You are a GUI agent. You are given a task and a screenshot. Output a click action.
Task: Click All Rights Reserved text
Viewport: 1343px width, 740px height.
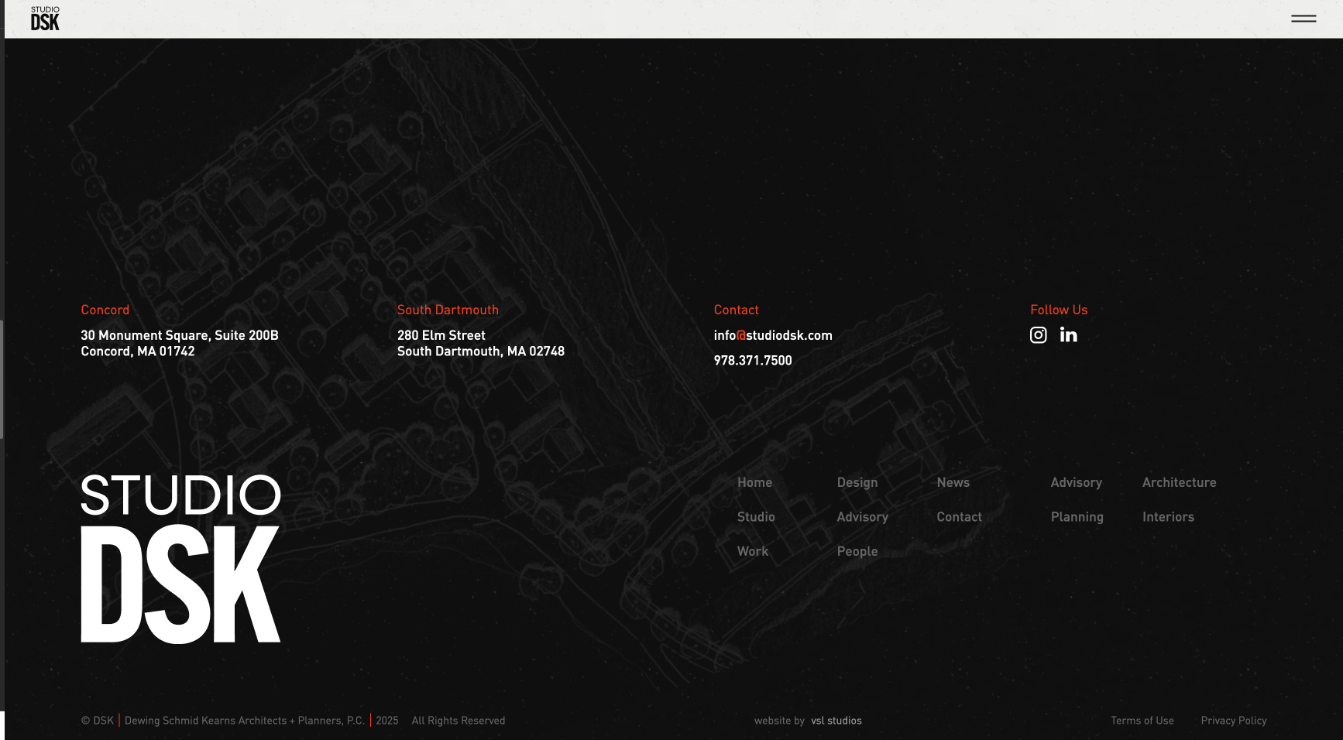[458, 721]
